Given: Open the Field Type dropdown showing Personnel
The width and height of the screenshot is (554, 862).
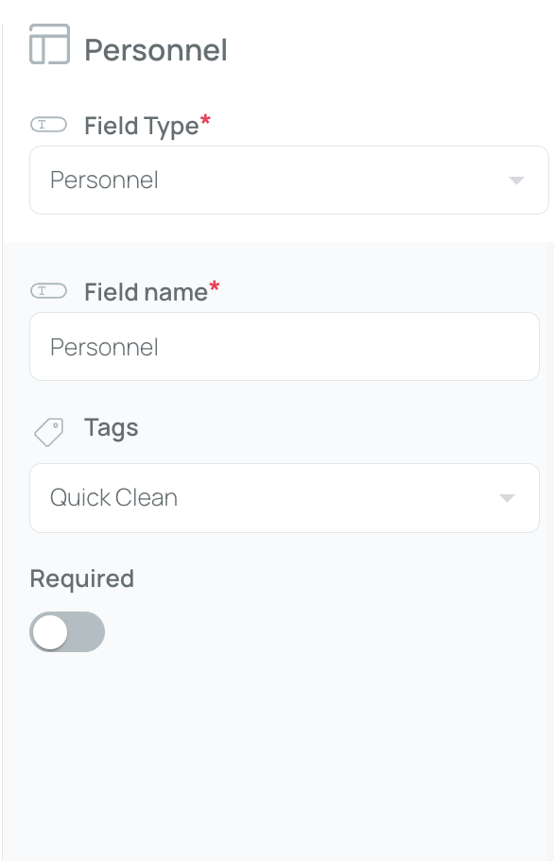Looking at the screenshot, I should click(x=289, y=181).
